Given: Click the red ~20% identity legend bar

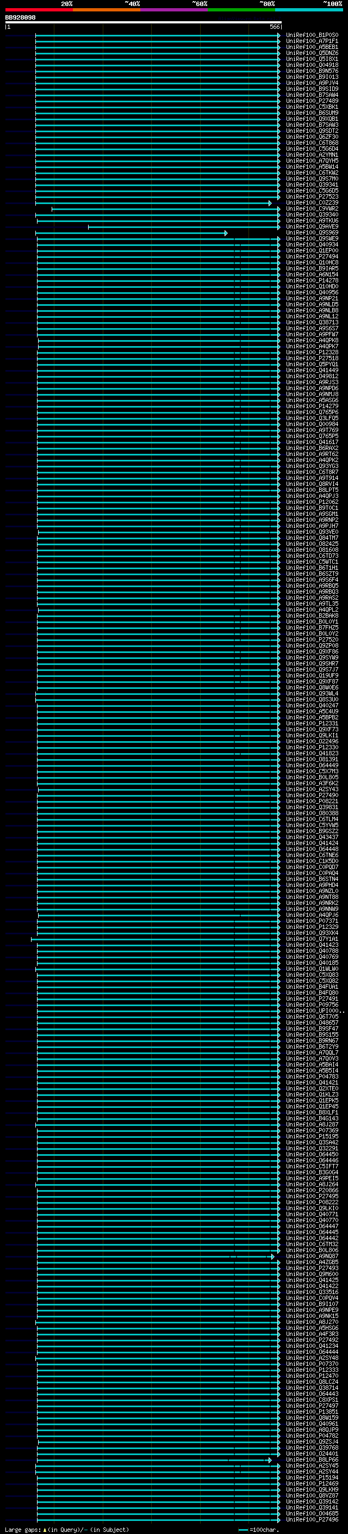Looking at the screenshot, I should pyautogui.click(x=39, y=10).
